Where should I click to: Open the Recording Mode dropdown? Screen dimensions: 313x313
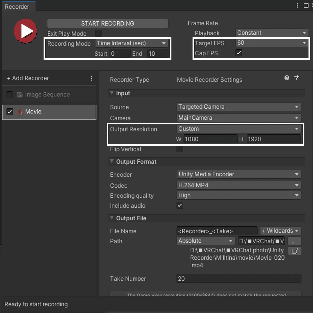click(132, 43)
